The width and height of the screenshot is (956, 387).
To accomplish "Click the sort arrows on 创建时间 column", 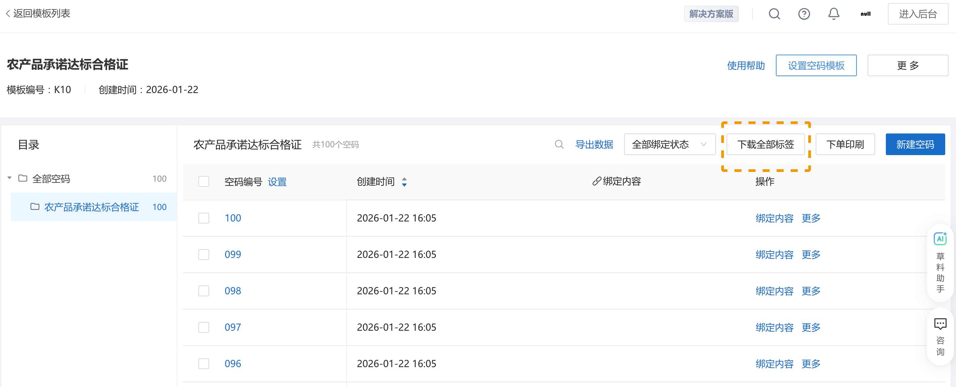I will point(404,181).
